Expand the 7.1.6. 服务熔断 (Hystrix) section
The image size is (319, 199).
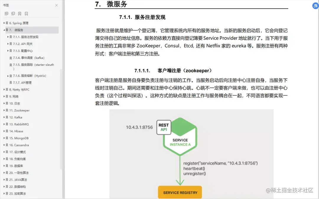coord(7,76)
